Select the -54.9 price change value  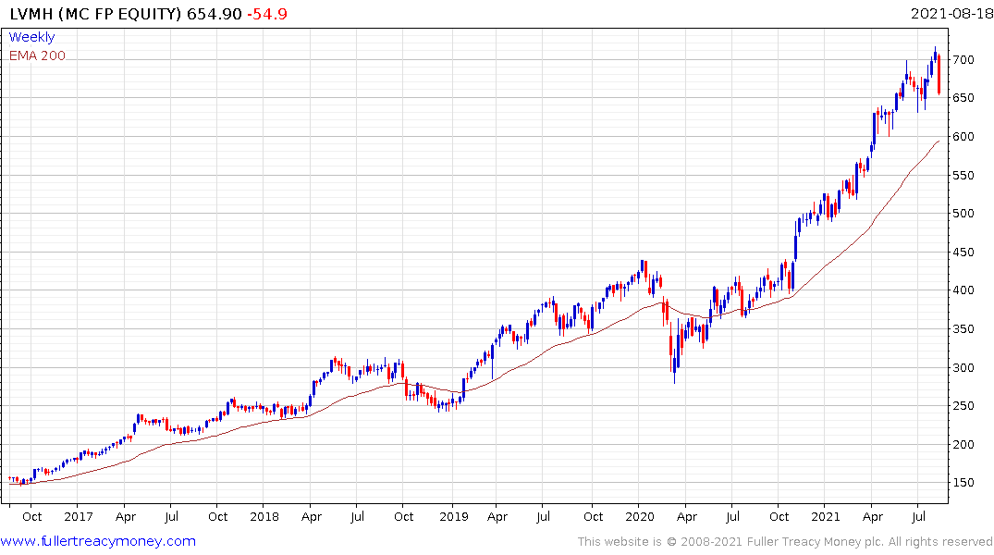coord(267,14)
